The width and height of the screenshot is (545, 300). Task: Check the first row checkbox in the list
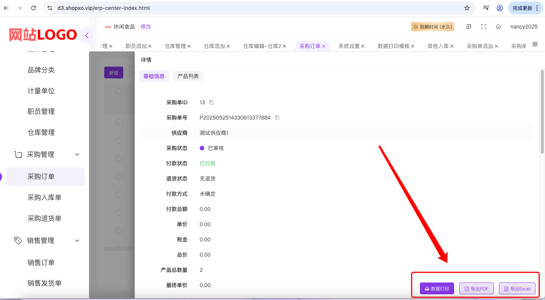point(119,122)
